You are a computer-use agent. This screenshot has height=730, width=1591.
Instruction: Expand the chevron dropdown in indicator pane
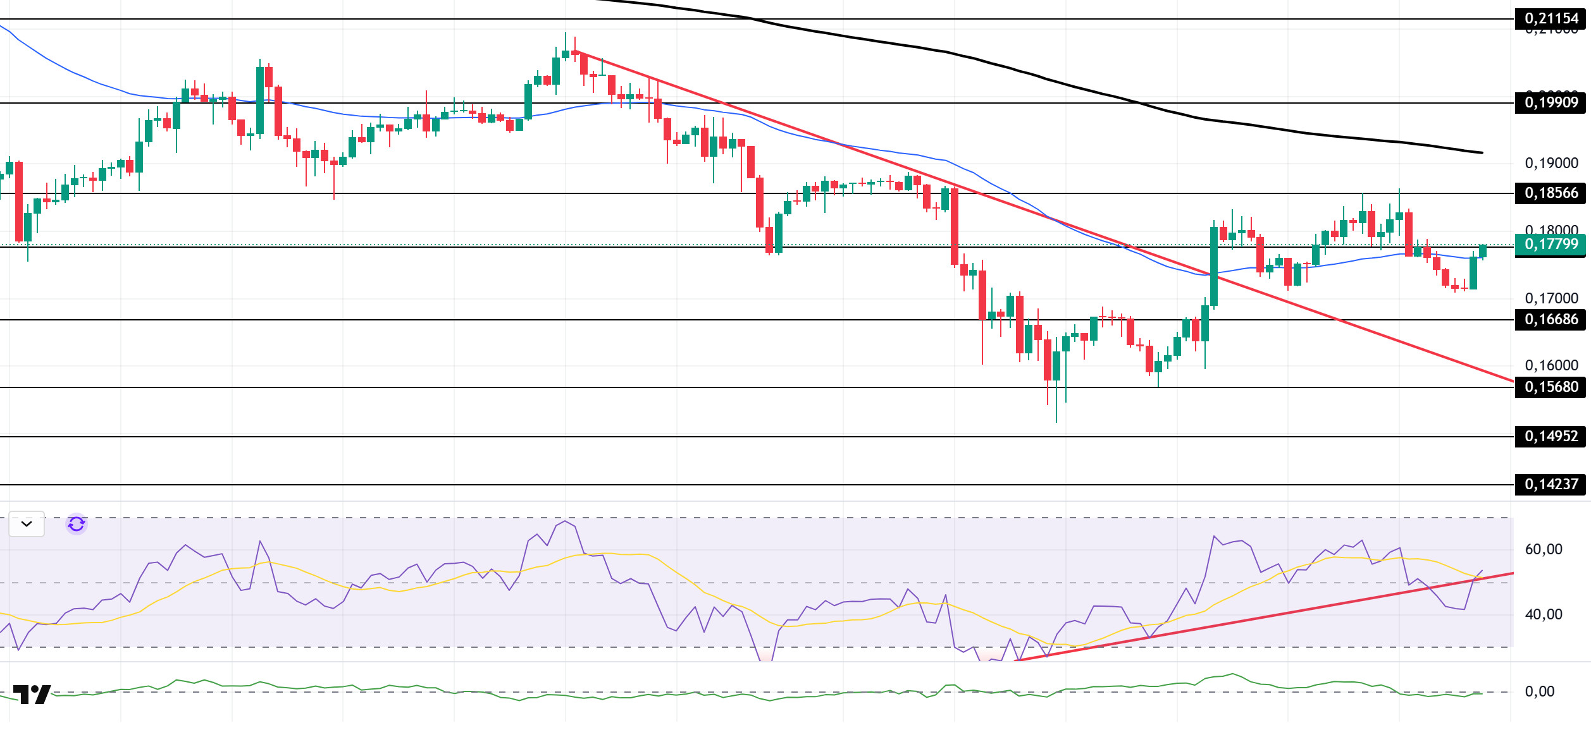pyautogui.click(x=27, y=524)
